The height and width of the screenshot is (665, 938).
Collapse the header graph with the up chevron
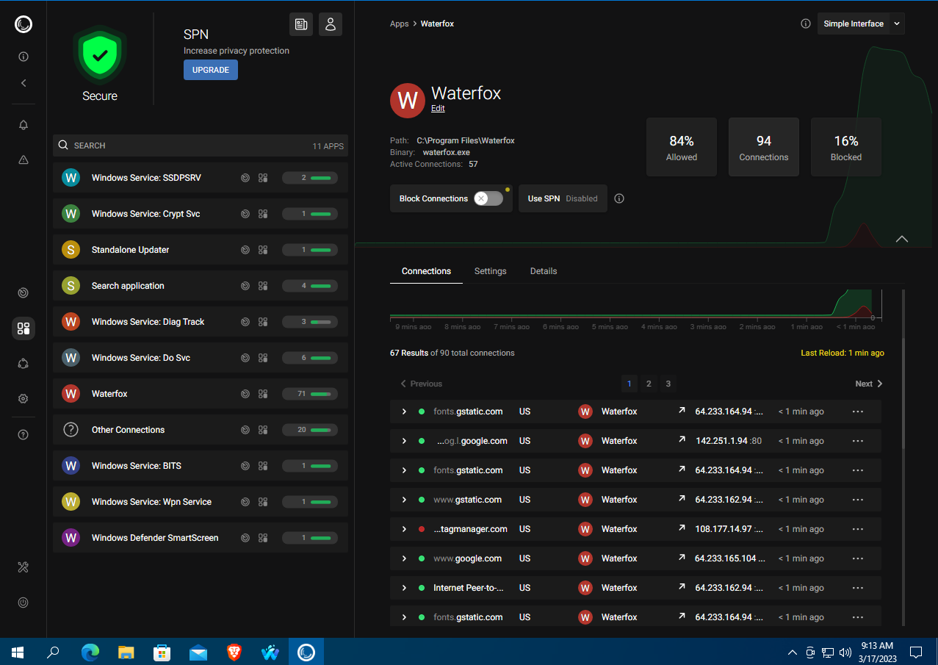(902, 239)
